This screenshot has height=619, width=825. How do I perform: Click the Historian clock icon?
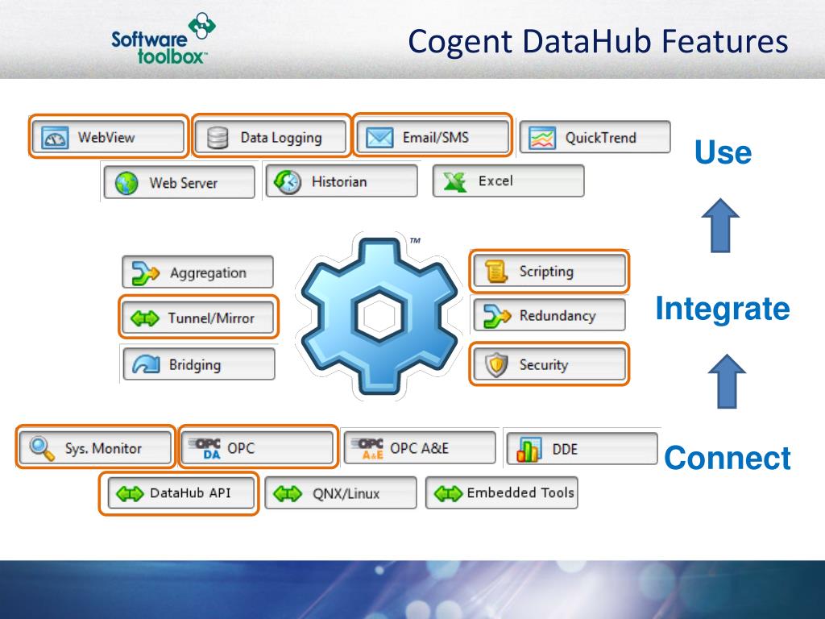tap(288, 182)
